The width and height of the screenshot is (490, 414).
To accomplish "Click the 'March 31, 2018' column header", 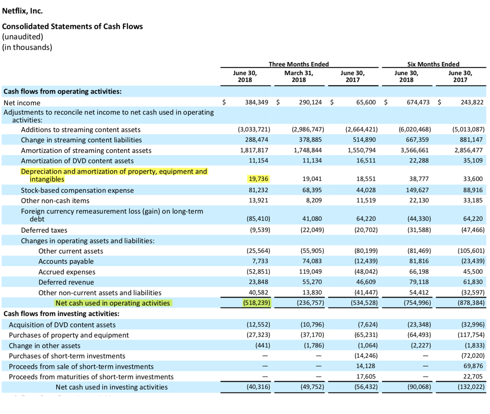I will 299,76.
